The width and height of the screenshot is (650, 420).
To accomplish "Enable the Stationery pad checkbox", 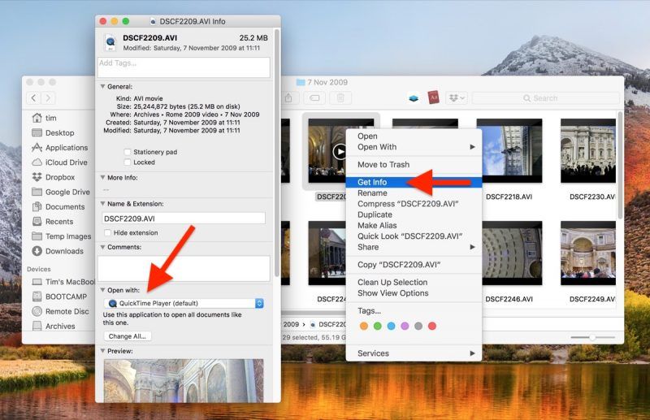I will click(x=128, y=152).
